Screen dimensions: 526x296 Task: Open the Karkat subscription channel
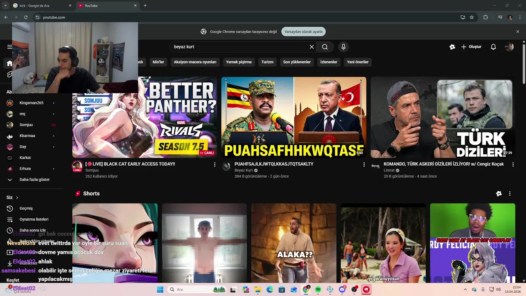pos(31,157)
